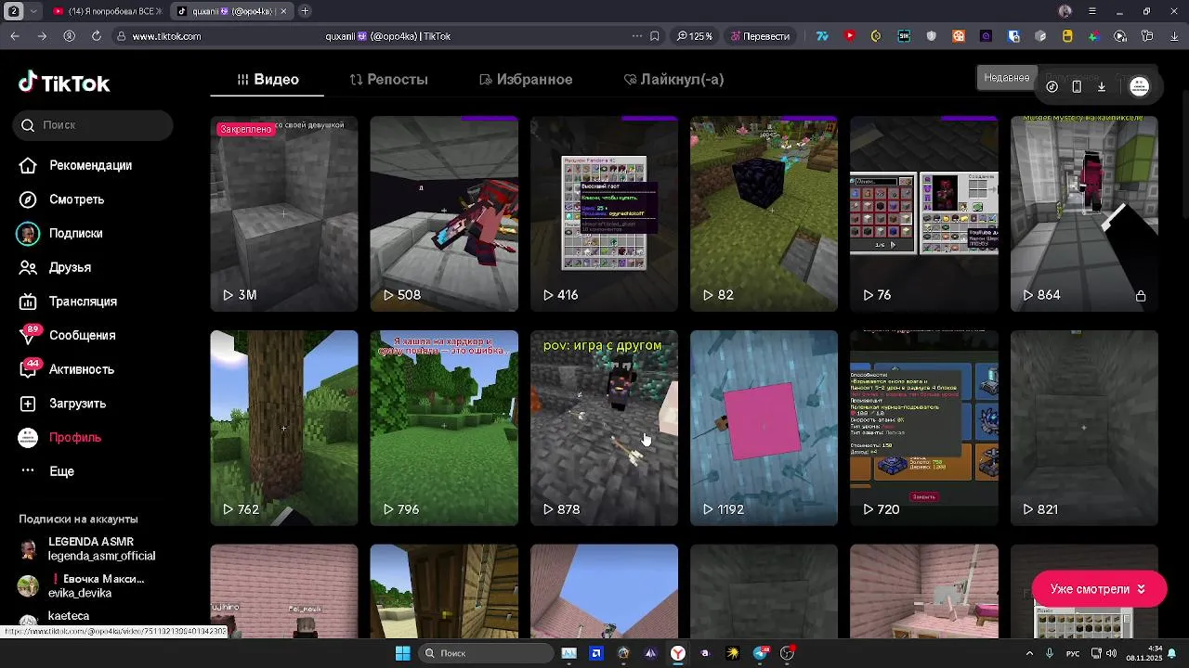Screen dimensions: 1189x668
Task: Open the Windows Start button
Action: tap(403, 653)
